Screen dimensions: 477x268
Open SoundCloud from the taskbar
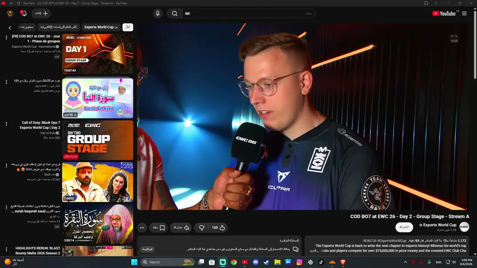tap(332, 262)
